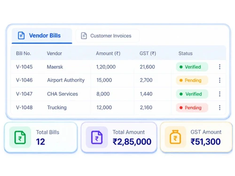This screenshot has width=235, height=176.
Task: Click the vendor name Trucking
Action: pos(57,107)
